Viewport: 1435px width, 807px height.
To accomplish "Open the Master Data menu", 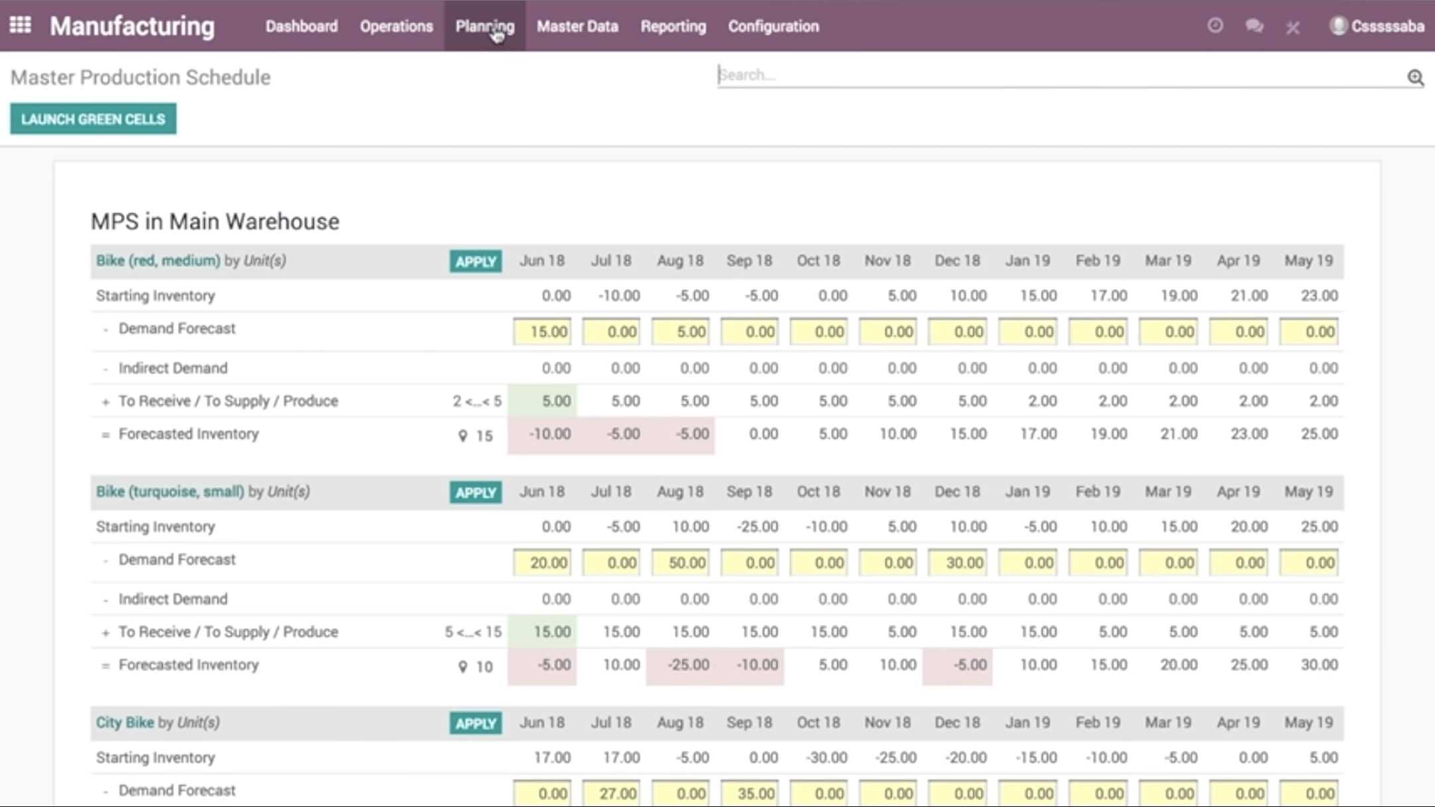I will (x=577, y=26).
